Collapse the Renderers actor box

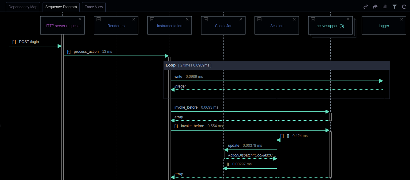[x=99, y=19]
